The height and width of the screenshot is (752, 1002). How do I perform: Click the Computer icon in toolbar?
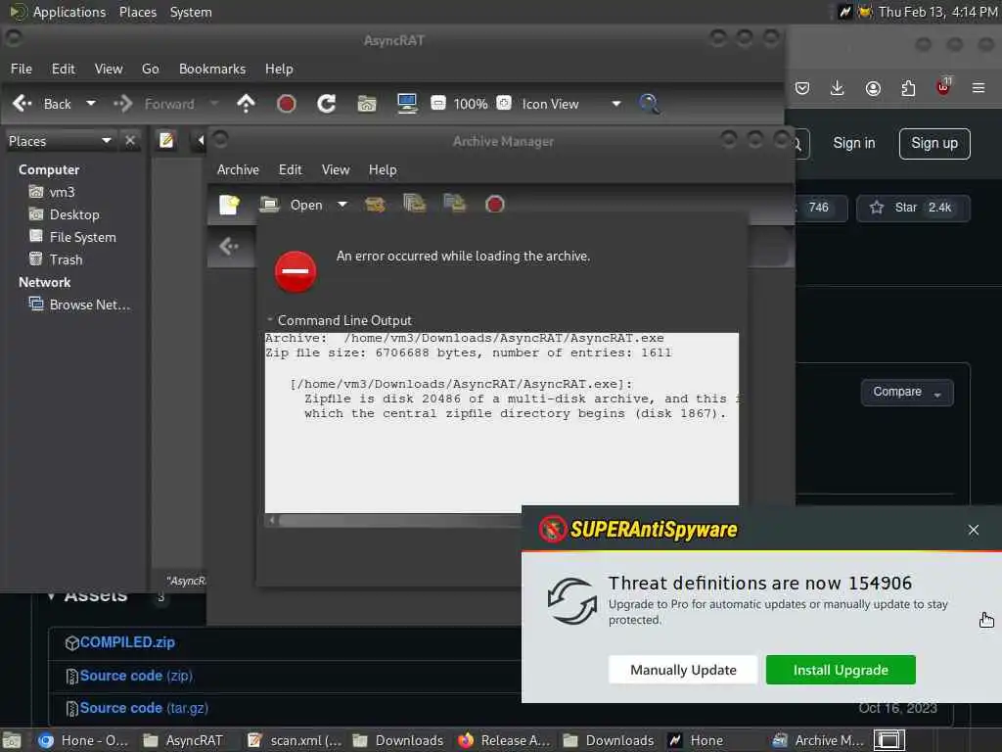[407, 104]
